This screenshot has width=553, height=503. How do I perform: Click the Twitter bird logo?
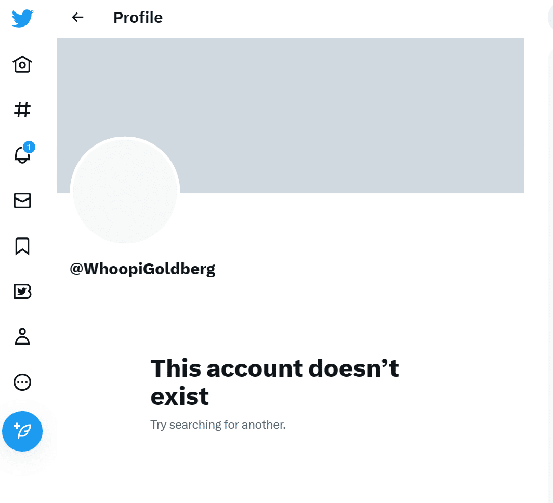[x=22, y=18]
